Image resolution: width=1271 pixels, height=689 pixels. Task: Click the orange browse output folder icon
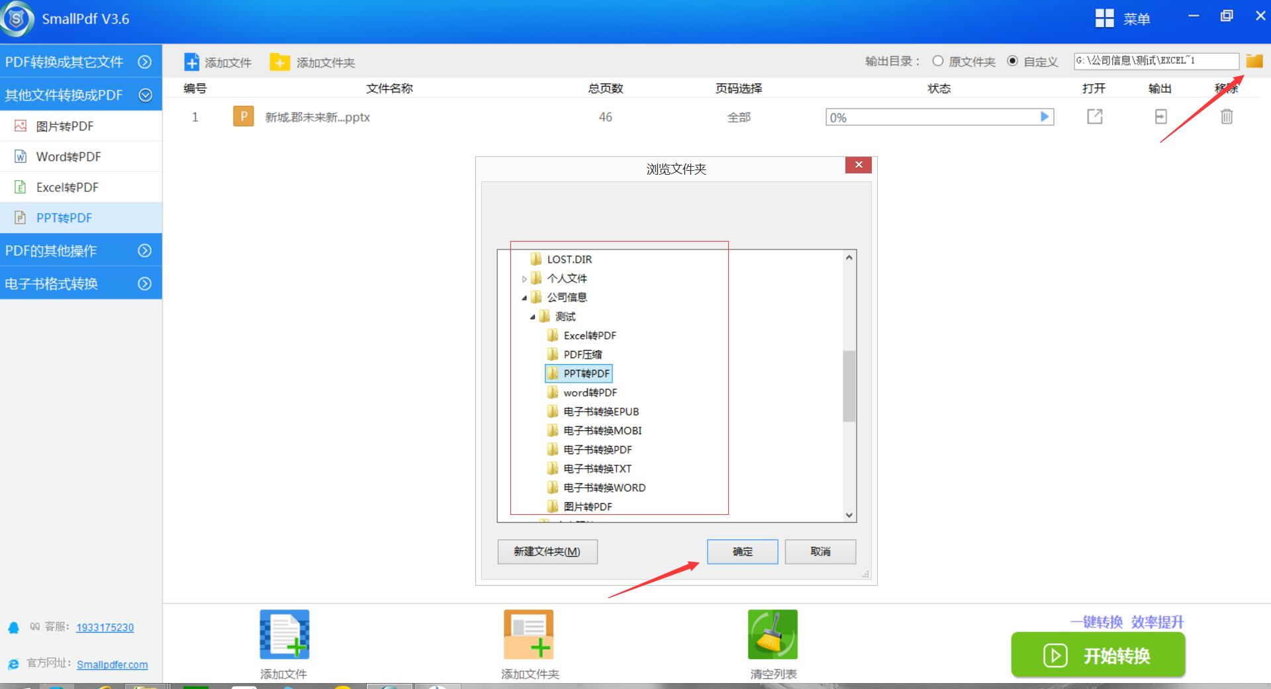(1254, 61)
